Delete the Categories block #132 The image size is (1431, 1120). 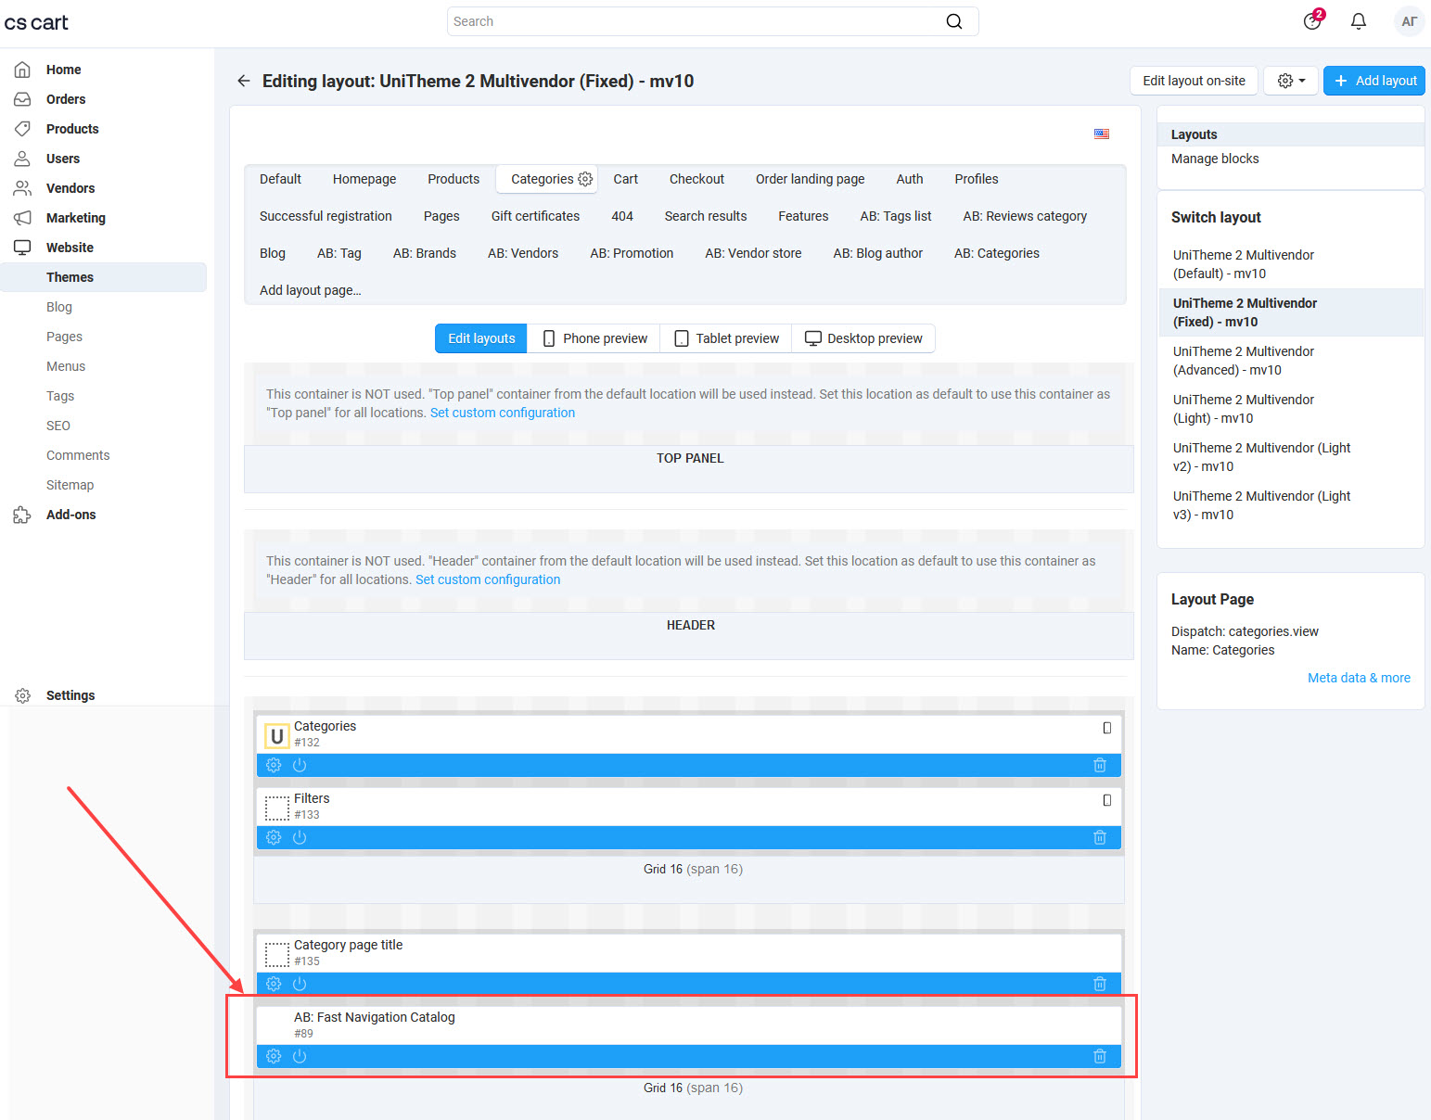click(1100, 765)
